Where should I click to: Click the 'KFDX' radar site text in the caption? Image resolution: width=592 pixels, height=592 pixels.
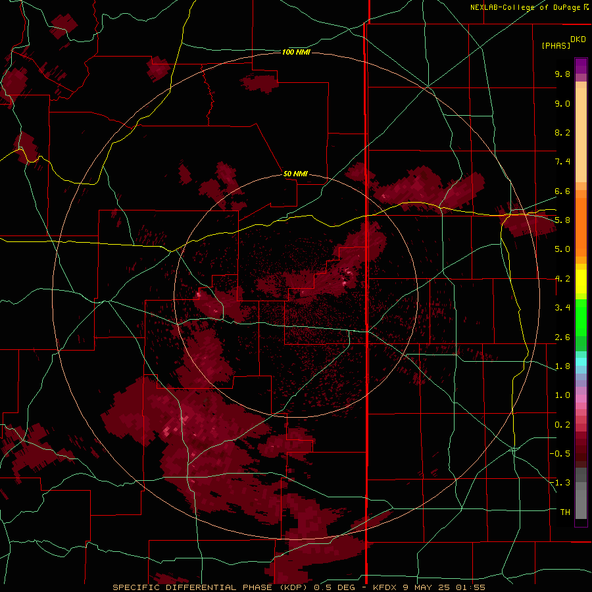[x=385, y=587]
